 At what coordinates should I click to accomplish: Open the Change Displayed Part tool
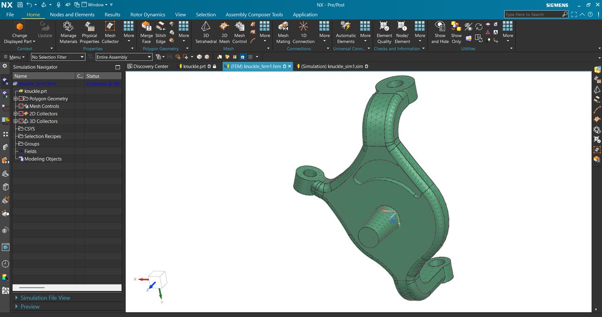coord(20,33)
